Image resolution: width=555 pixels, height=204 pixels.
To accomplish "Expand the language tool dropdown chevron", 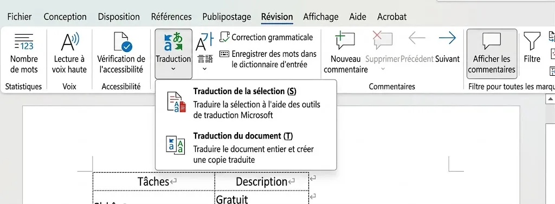I will (x=204, y=69).
